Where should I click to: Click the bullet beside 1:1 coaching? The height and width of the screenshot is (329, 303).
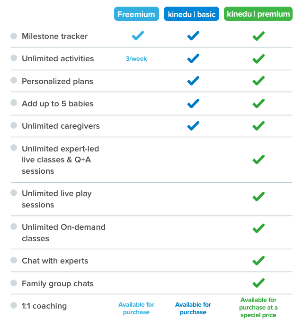14,306
